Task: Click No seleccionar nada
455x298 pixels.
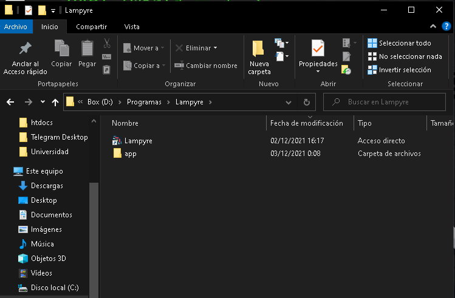Action: pyautogui.click(x=405, y=56)
